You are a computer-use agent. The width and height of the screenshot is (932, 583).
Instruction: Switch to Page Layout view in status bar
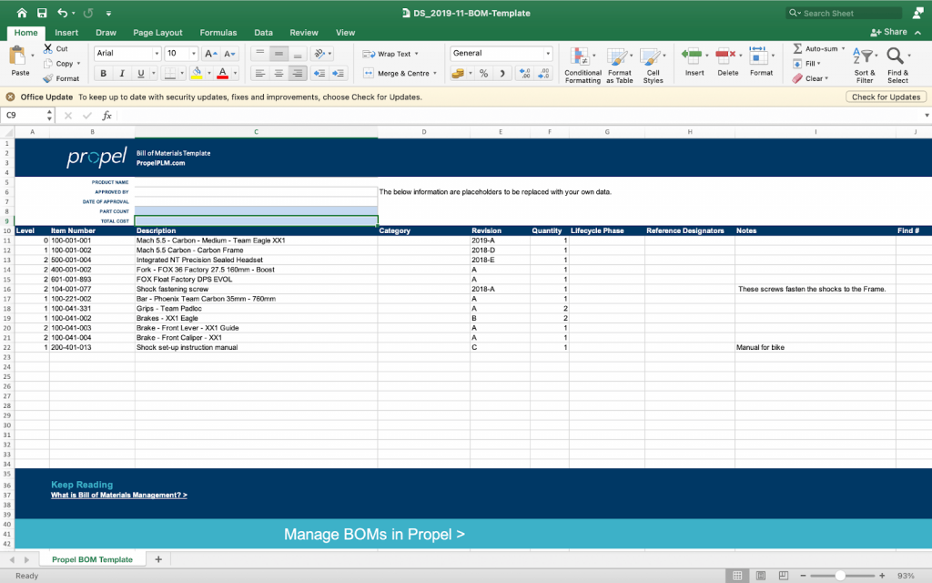(x=760, y=576)
